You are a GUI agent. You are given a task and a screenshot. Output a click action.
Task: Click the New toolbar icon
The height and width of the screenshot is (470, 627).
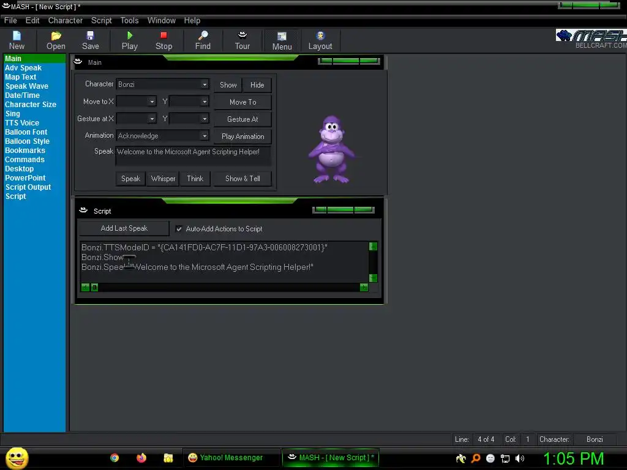(17, 40)
